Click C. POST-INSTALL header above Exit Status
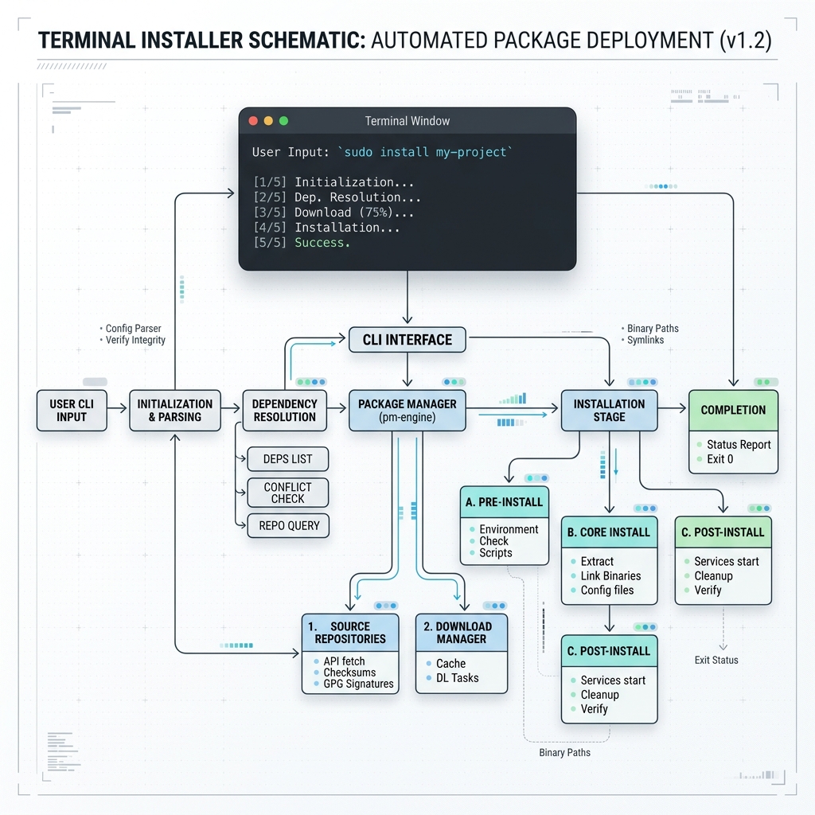This screenshot has height=815, width=815. 723,532
